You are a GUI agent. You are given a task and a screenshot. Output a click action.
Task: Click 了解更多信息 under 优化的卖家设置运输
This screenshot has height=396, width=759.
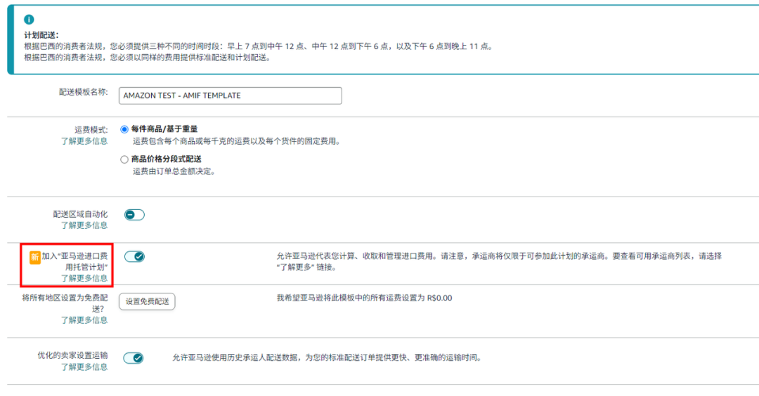[x=84, y=367]
